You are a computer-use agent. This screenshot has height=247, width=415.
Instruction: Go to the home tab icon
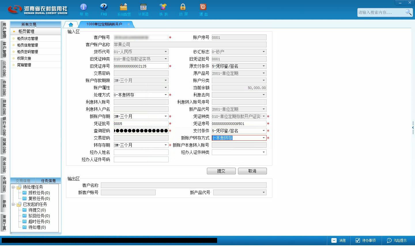[71, 24]
